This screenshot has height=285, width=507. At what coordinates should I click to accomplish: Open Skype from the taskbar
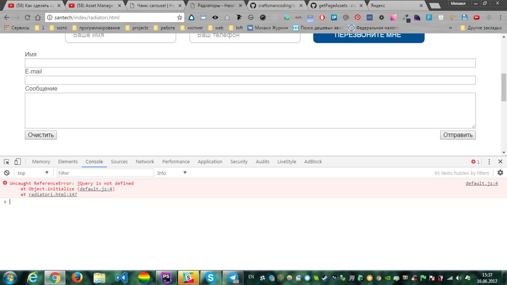tap(210, 277)
